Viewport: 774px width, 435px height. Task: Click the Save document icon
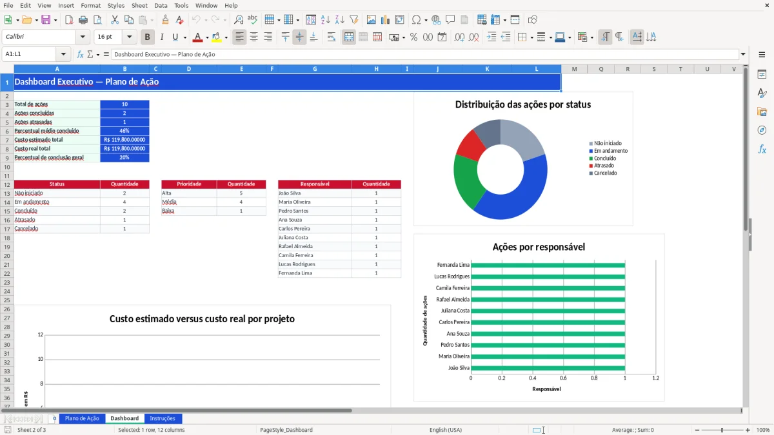click(x=46, y=20)
